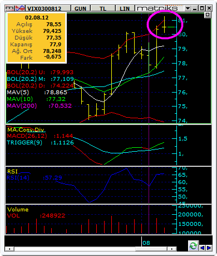
Task: Click the horizontal scrollbar left arrow
Action: tap(10, 249)
